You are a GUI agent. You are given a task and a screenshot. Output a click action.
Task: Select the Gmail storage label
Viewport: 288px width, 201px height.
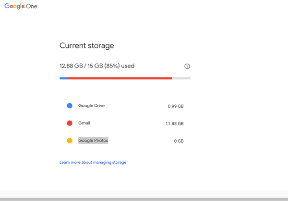click(x=84, y=123)
